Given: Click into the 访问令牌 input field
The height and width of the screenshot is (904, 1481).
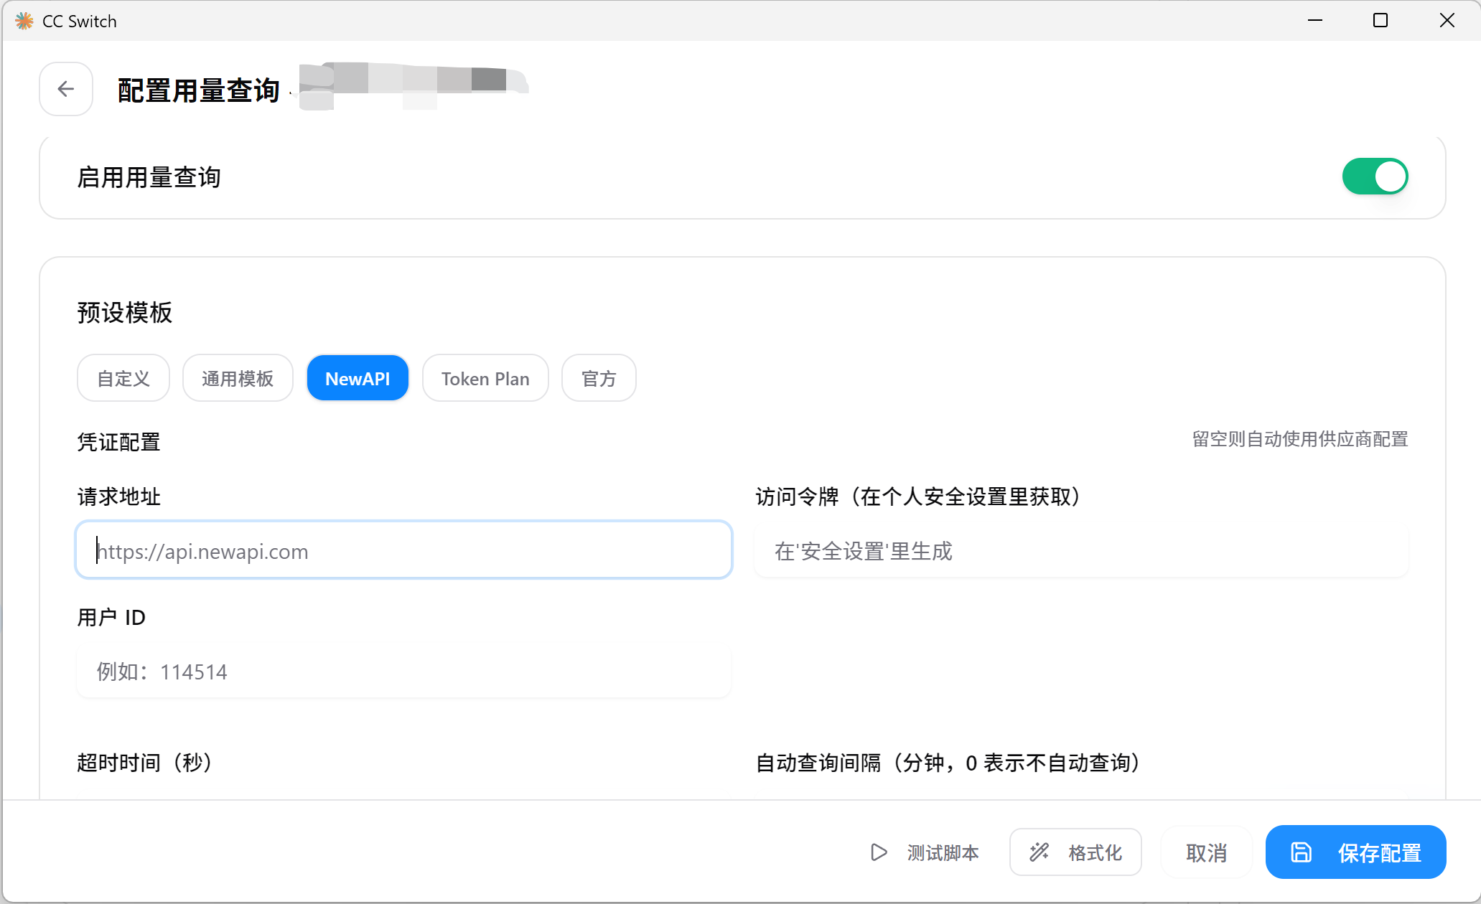Looking at the screenshot, I should coord(1081,550).
